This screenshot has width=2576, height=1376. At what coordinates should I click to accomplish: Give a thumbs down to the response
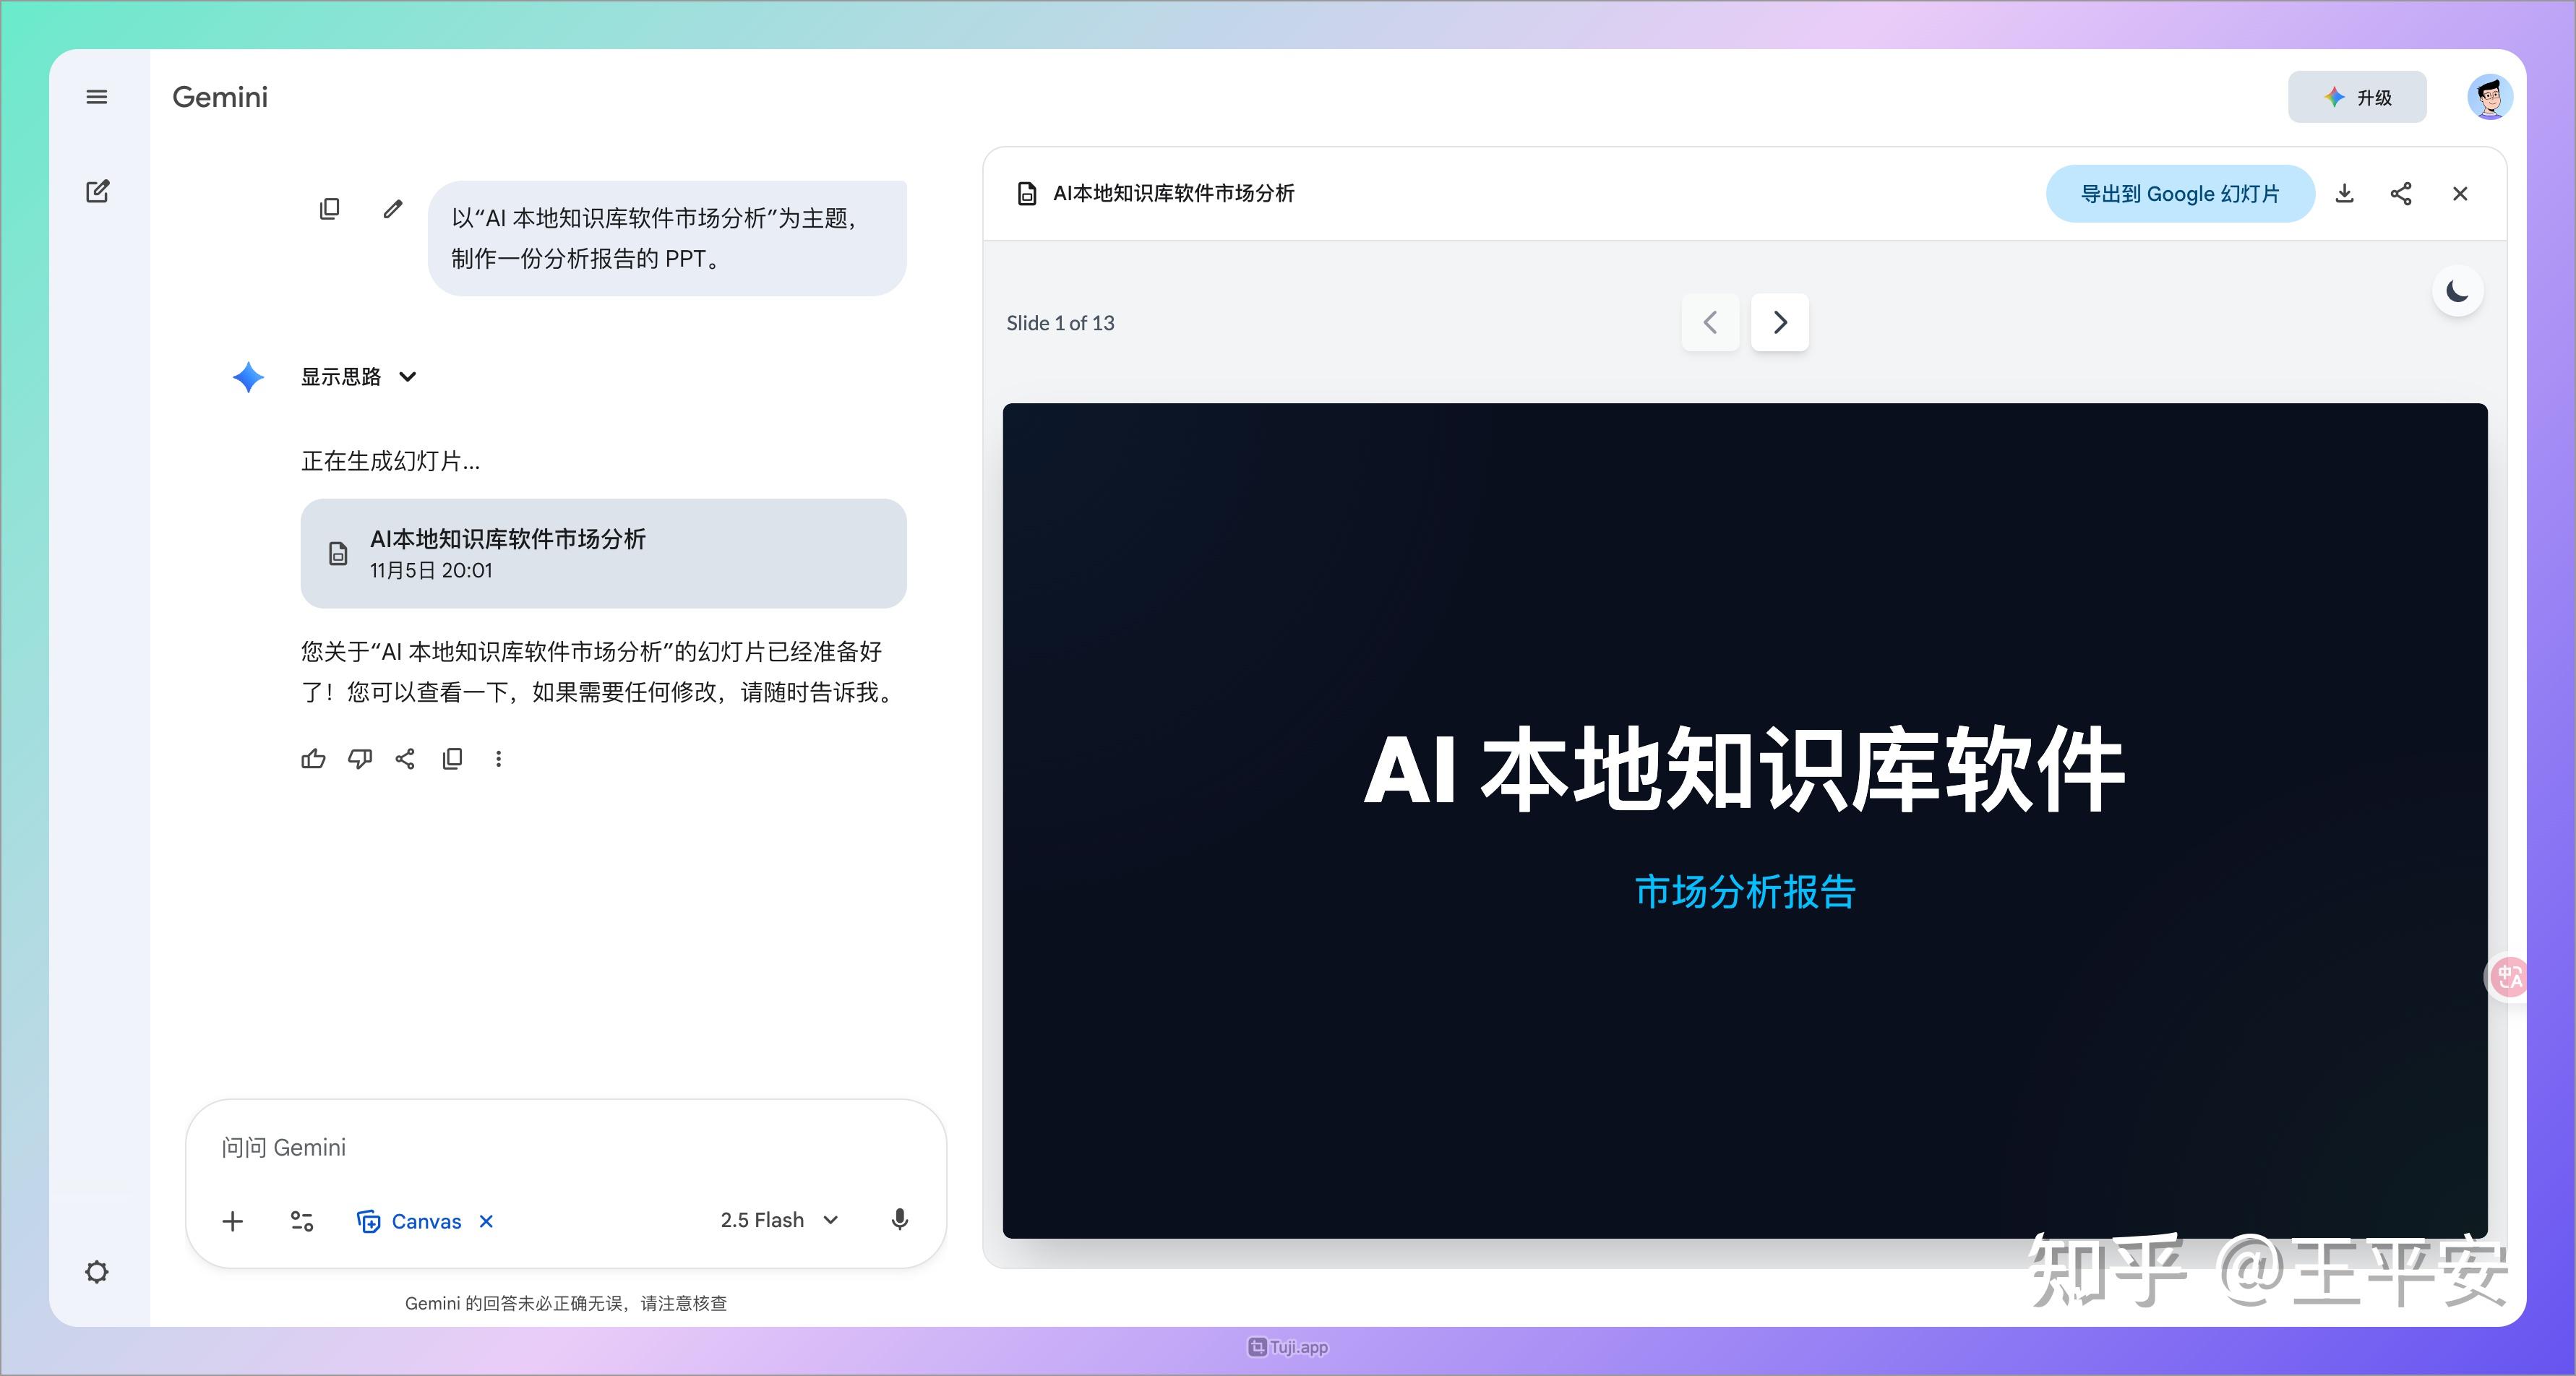(x=360, y=760)
